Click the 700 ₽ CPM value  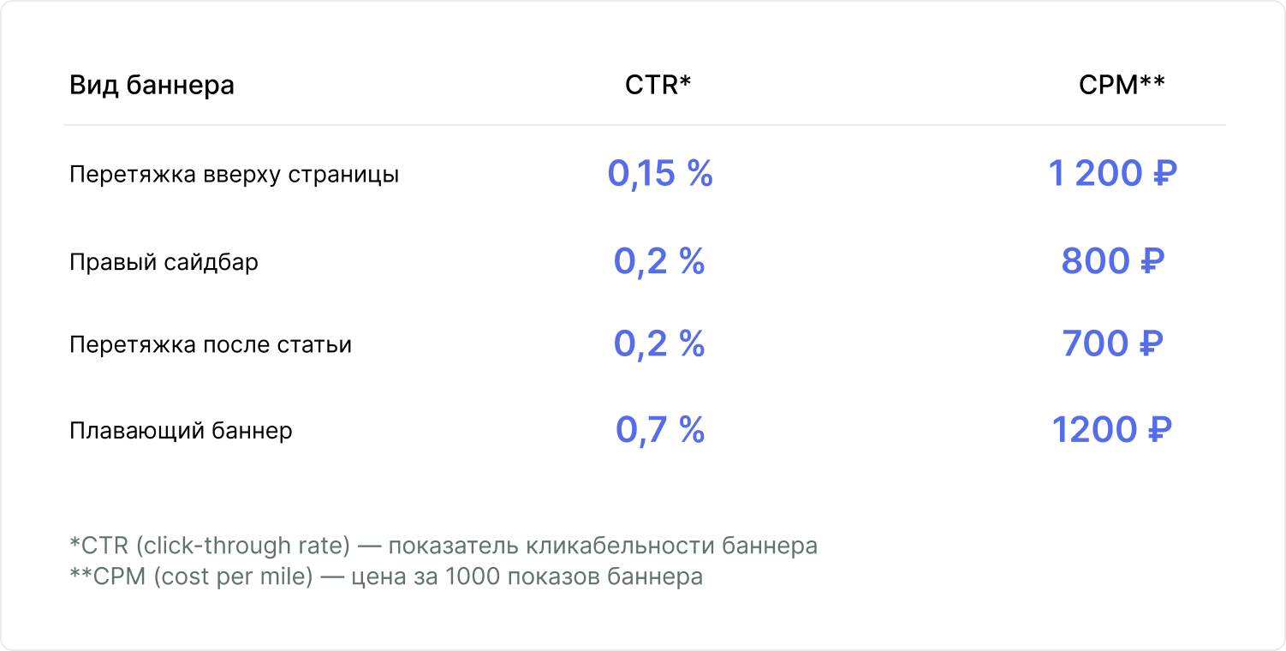tap(1113, 344)
